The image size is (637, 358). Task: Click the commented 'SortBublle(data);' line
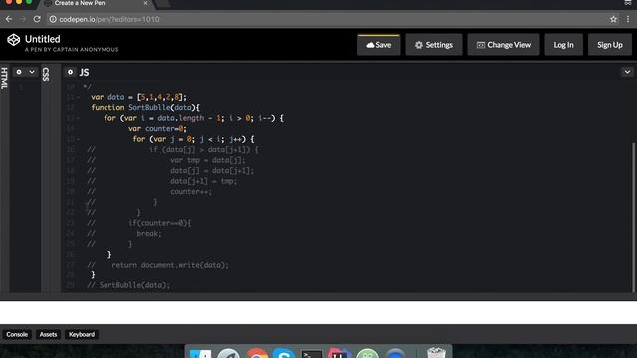pyautogui.click(x=134, y=285)
